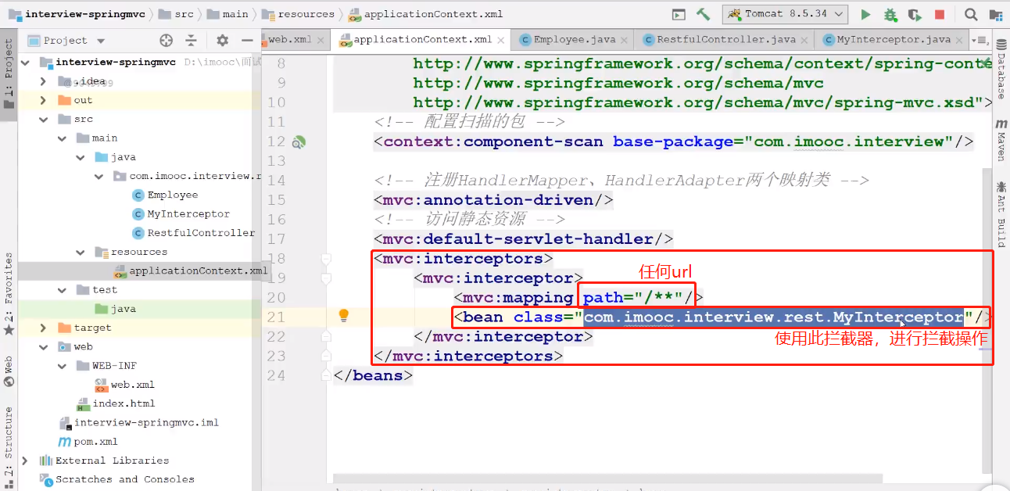The height and width of the screenshot is (491, 1010).
Task: Open the Maven tool window on right sidebar
Action: 1001,141
